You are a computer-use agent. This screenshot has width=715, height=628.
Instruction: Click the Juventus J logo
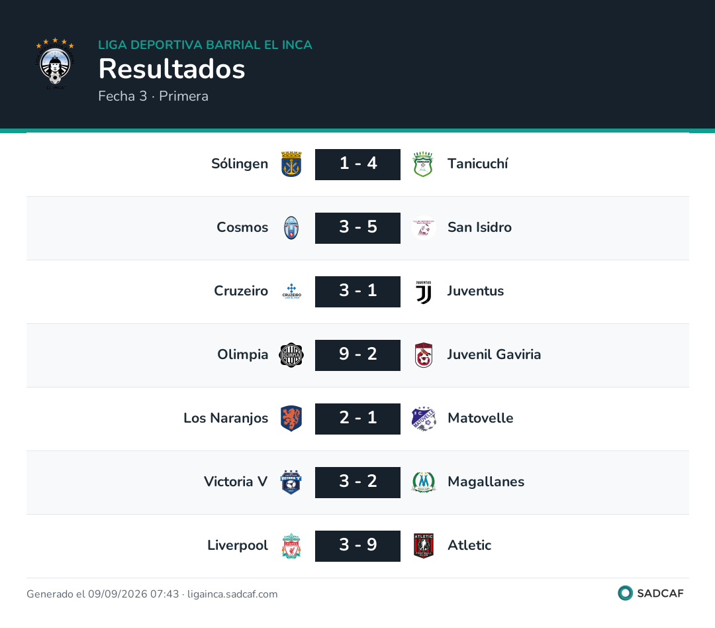(x=424, y=291)
